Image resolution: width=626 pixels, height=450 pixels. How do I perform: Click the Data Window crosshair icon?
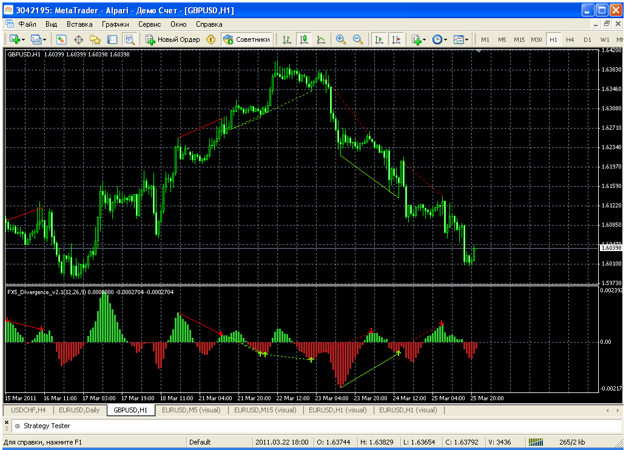[79, 39]
